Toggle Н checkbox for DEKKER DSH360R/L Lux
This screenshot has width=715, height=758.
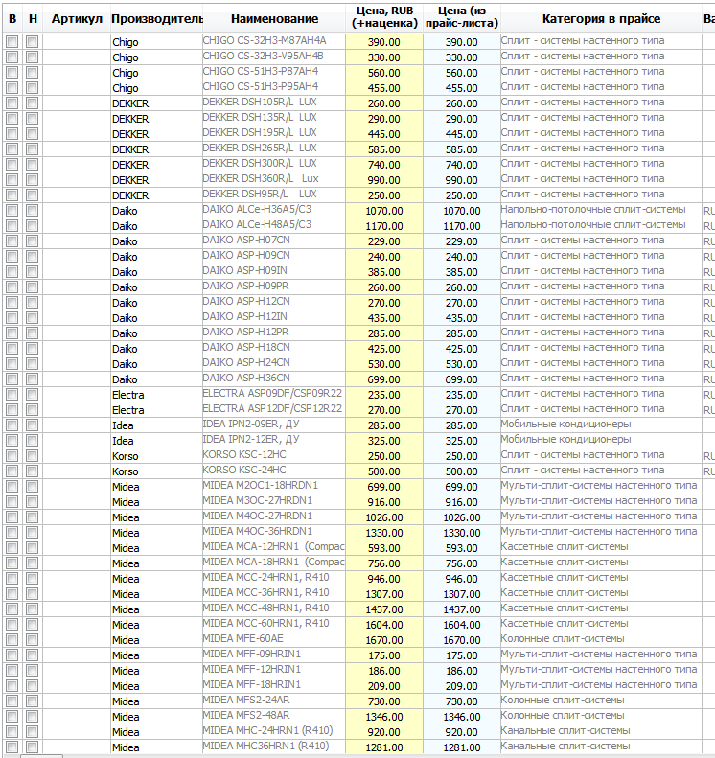33,180
